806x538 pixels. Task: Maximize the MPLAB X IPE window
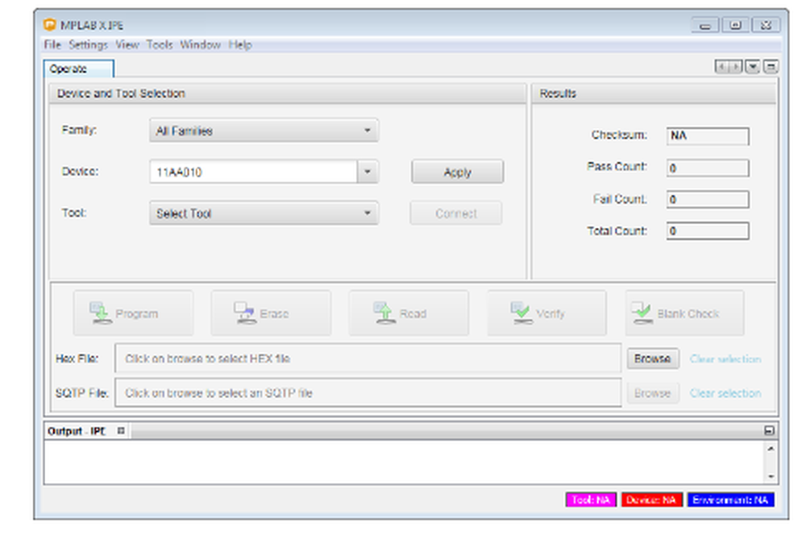736,25
